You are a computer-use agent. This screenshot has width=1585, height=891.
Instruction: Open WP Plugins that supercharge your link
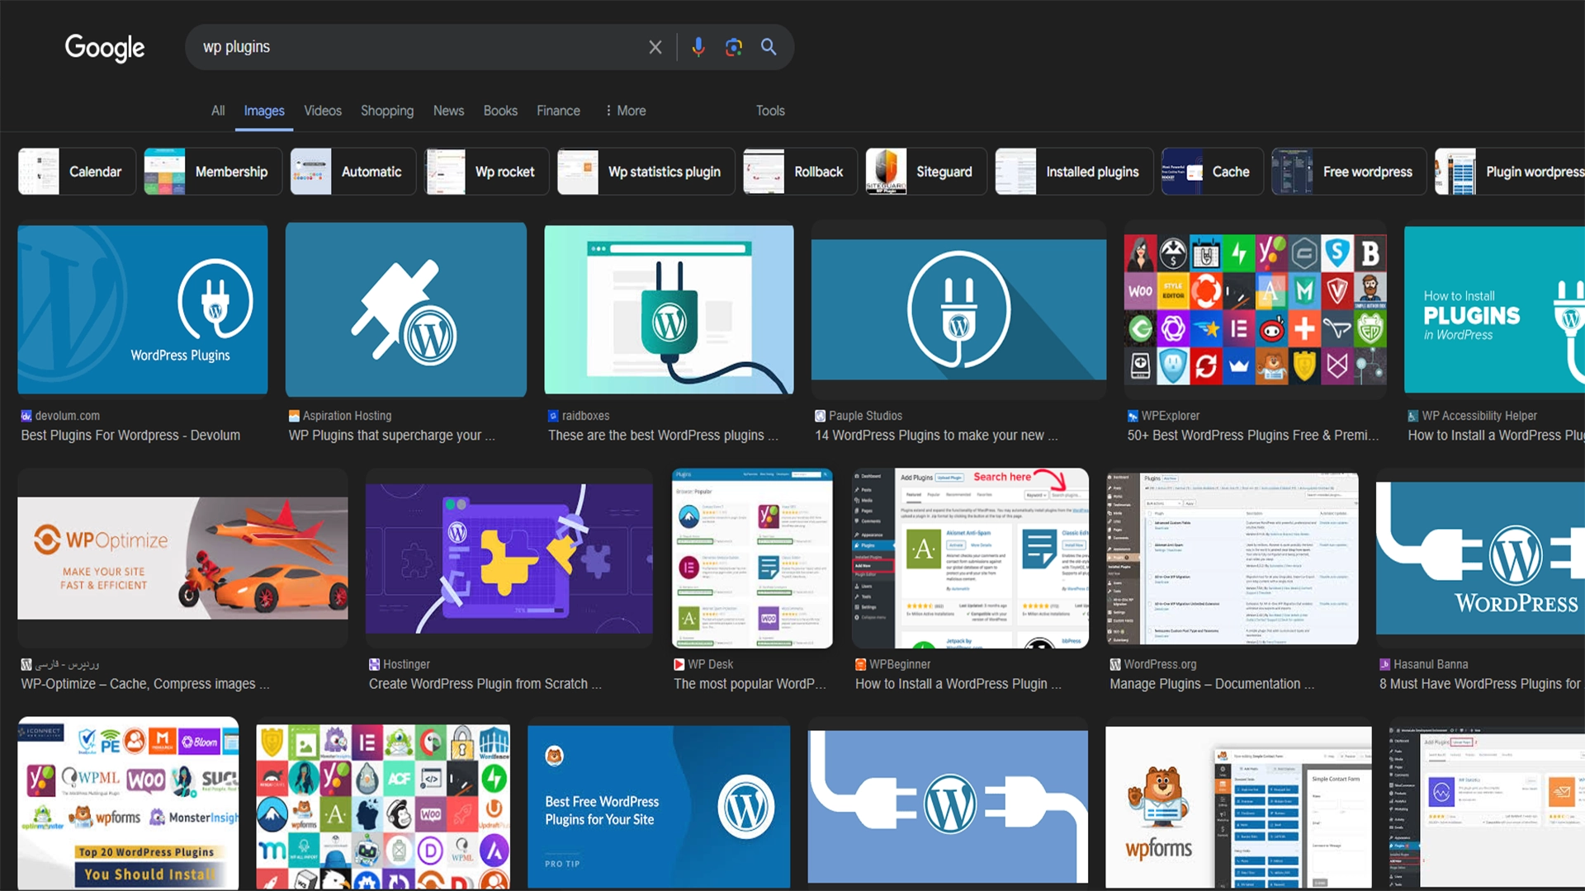[x=392, y=436]
